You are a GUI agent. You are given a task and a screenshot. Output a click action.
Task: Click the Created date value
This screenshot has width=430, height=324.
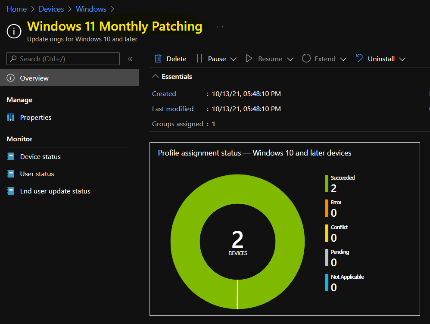[x=246, y=94]
